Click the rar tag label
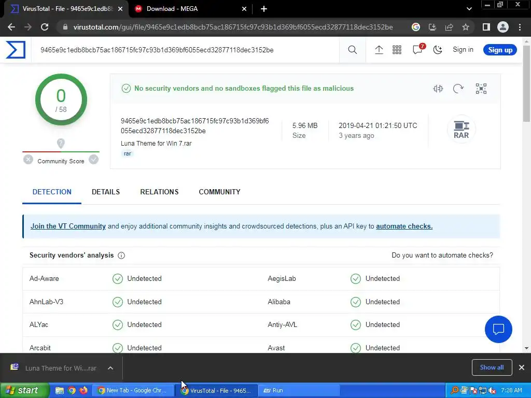The image size is (531, 398). click(128, 153)
